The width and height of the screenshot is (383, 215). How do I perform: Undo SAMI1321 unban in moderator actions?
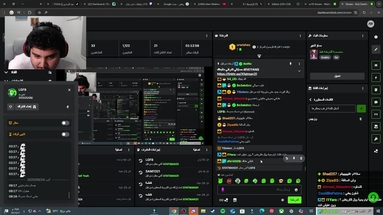click(141, 173)
